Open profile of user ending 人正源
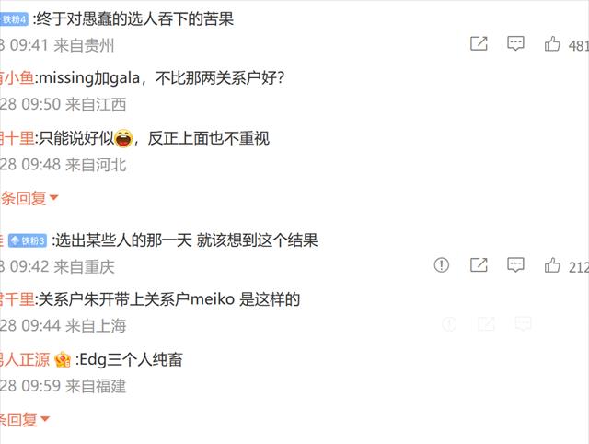Screen dimensions: 589x444 (25, 359)
